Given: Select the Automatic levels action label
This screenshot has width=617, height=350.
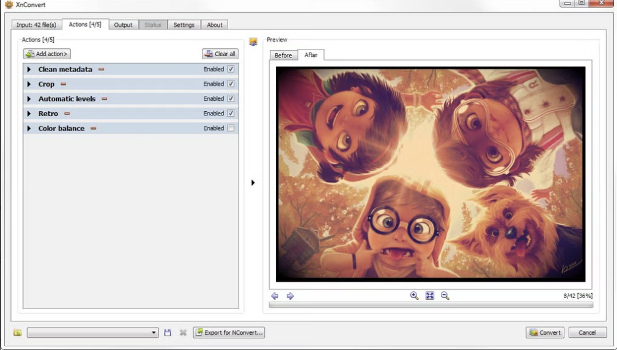Looking at the screenshot, I should [x=67, y=99].
